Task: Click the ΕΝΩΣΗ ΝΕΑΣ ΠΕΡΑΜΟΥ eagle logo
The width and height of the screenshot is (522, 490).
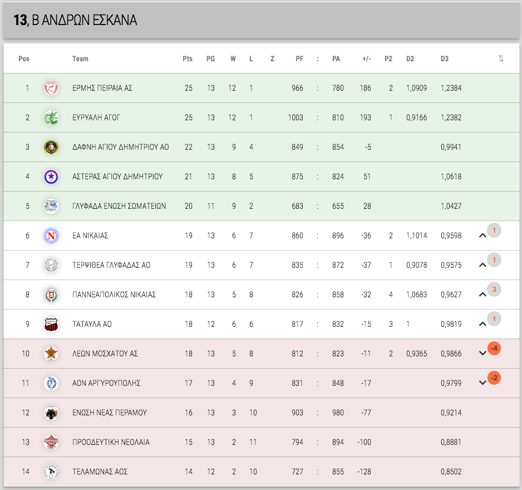Action: pyautogui.click(x=51, y=413)
